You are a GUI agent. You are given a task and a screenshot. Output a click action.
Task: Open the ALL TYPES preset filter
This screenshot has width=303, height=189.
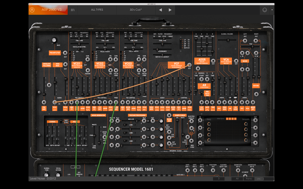click(97, 10)
